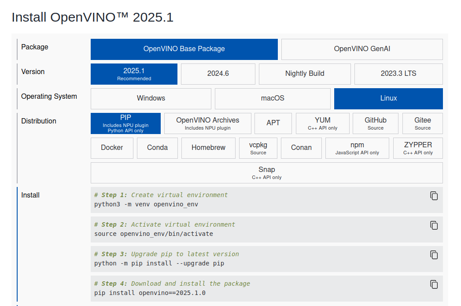
Task: Choose Gitee Source distribution
Action: pyautogui.click(x=423, y=123)
